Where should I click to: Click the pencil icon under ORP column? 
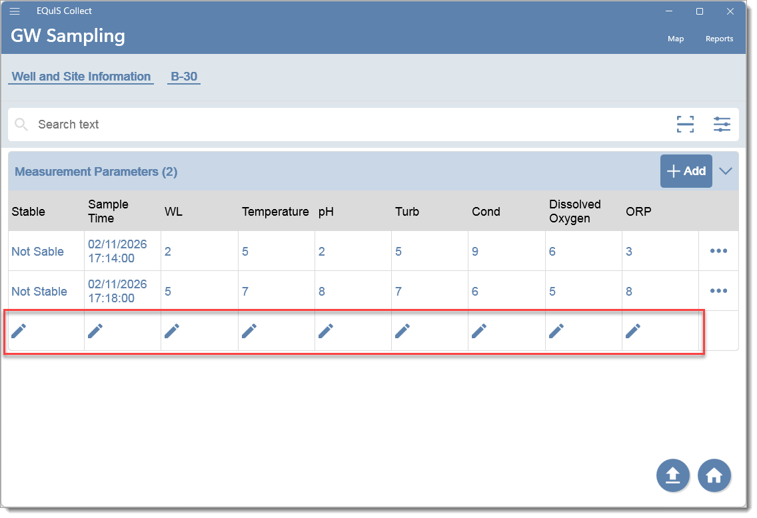(x=633, y=331)
